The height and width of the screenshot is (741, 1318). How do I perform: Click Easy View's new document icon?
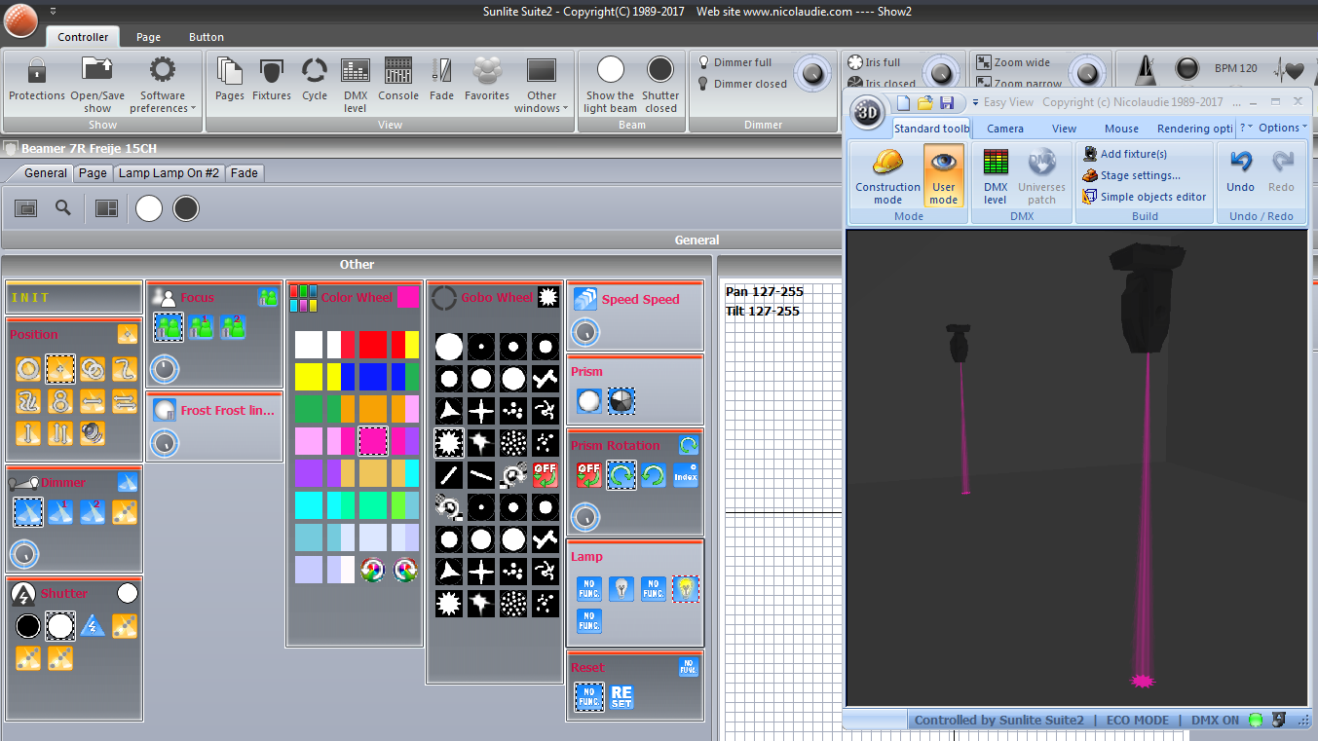coord(903,102)
